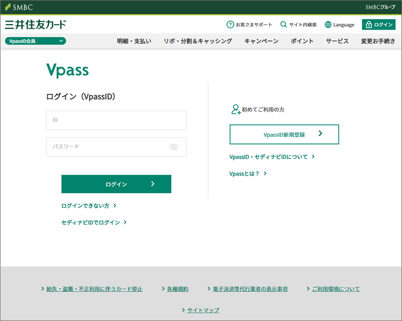Expand the VpassID会員 dropdown
The width and height of the screenshot is (402, 321).
[35, 41]
